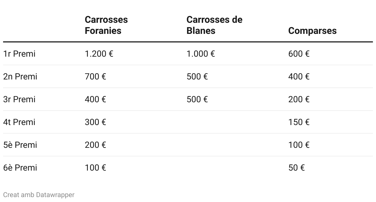Screen dimensions: 376x202
Task: Click Comparses 400 € in 2n Premi row
Action: (299, 77)
